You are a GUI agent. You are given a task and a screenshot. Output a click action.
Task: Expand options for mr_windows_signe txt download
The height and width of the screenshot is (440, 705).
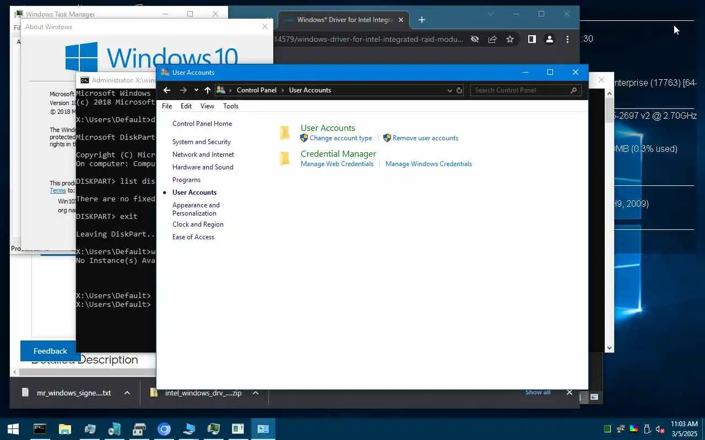coord(127,393)
